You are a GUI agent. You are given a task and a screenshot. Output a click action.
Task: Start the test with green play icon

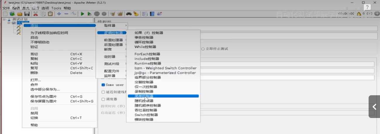83,14
